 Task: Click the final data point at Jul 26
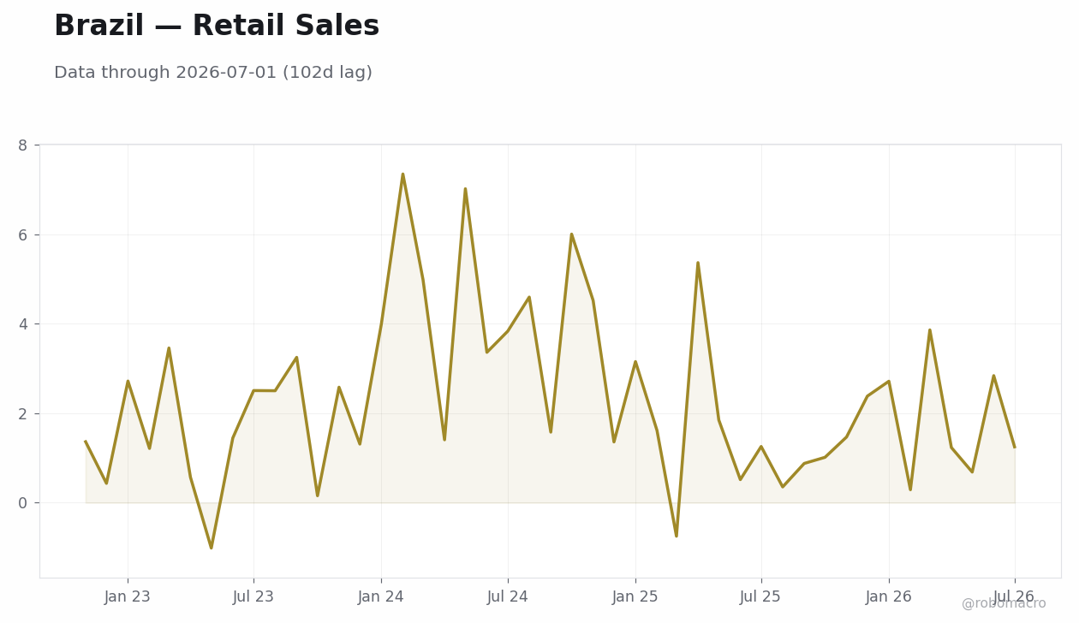click(1014, 447)
